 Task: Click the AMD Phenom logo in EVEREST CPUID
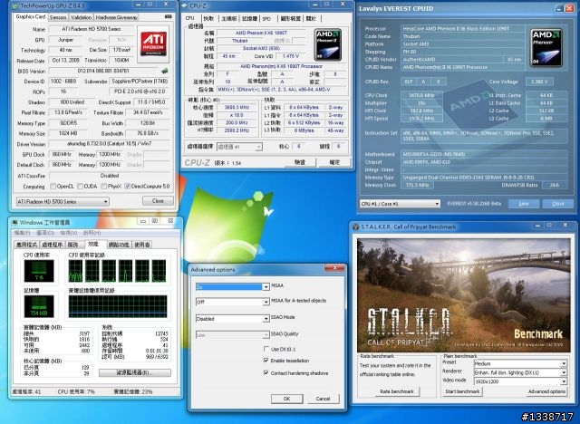[x=546, y=48]
